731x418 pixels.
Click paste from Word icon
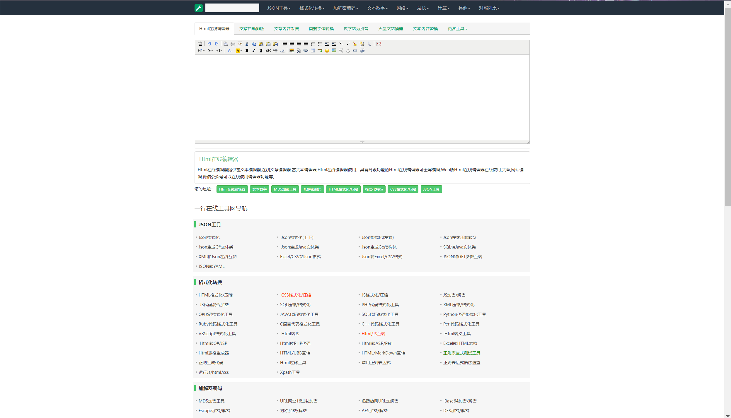[275, 44]
